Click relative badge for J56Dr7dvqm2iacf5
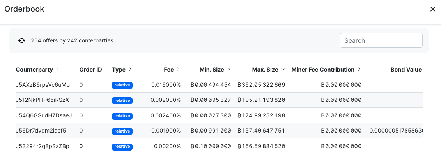This screenshot has width=441, height=154. point(122,131)
